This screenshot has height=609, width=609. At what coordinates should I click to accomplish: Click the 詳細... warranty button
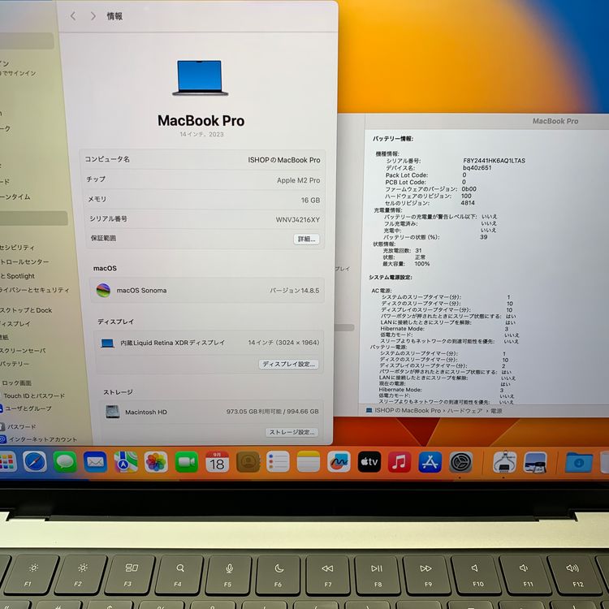(306, 239)
